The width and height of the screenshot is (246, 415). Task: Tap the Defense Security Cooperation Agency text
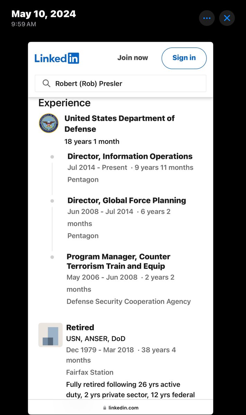tap(129, 301)
